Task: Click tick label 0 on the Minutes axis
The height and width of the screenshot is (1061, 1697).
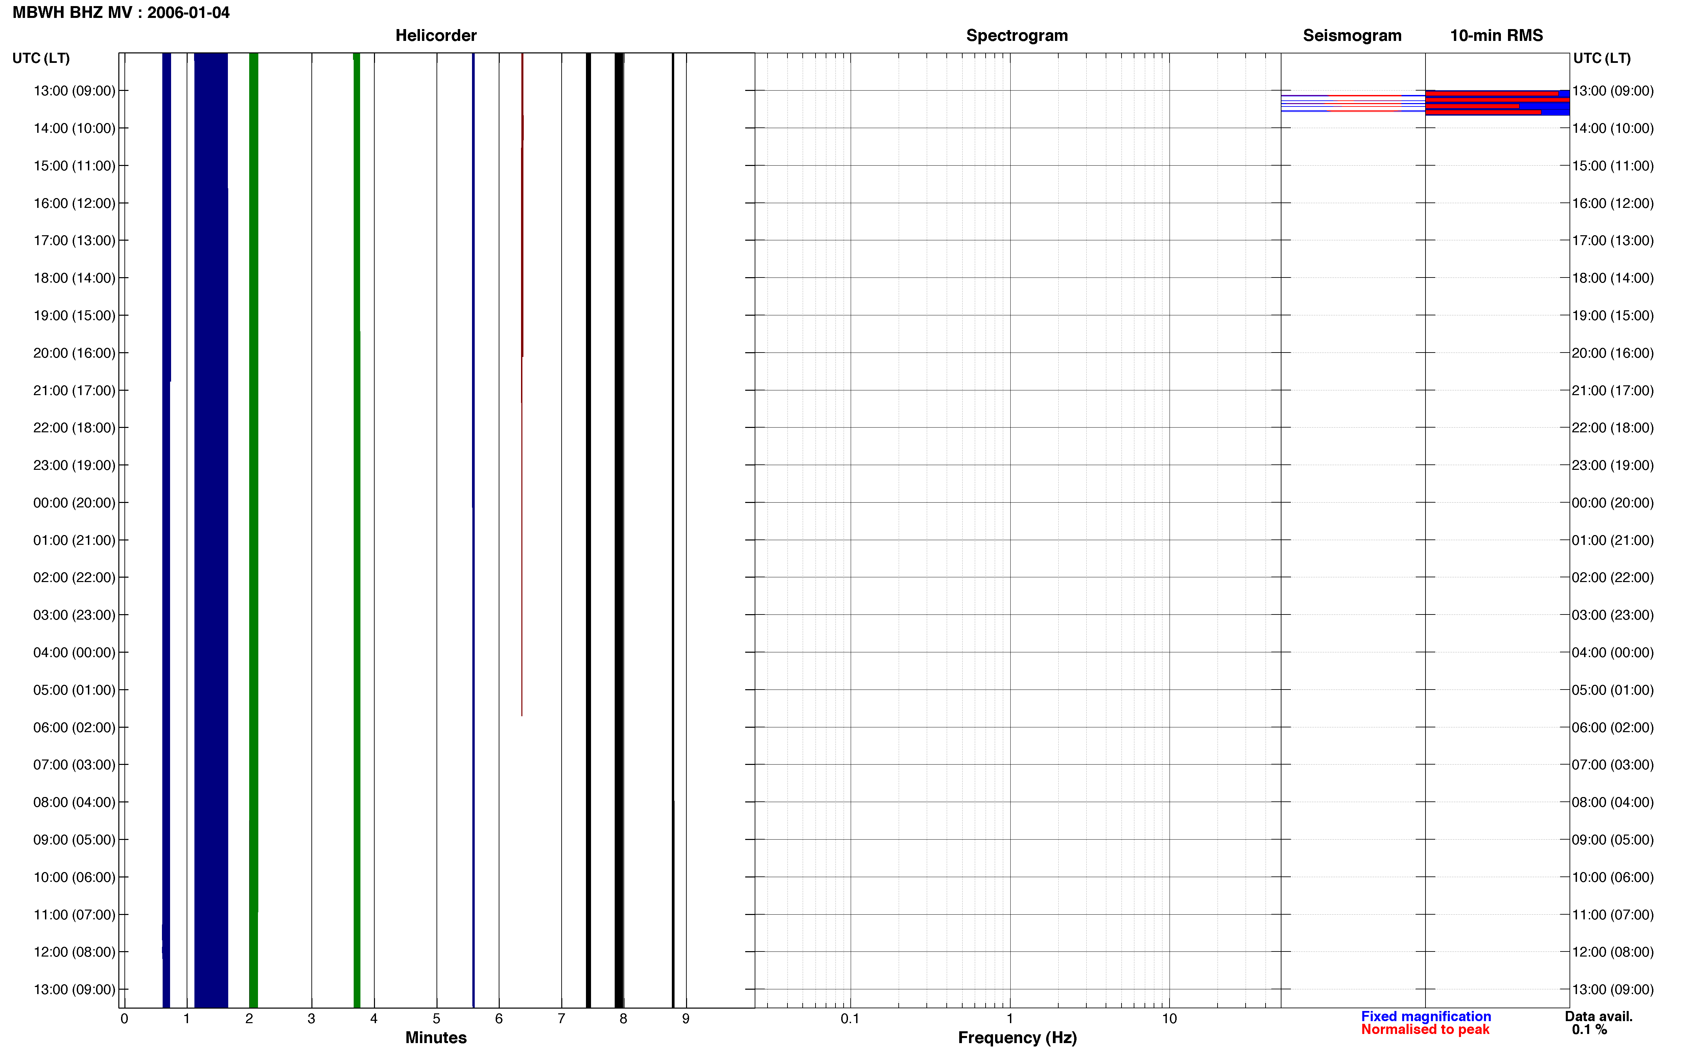Action: [124, 1019]
